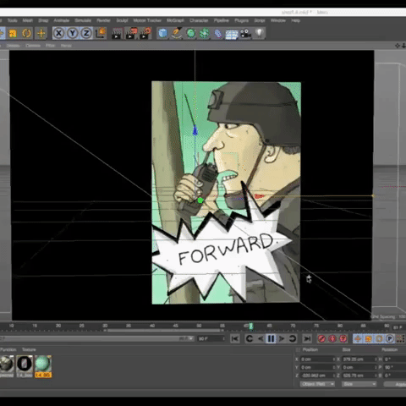
Task: Open the Object (Rel) coordinate dropdown
Action: point(317,384)
